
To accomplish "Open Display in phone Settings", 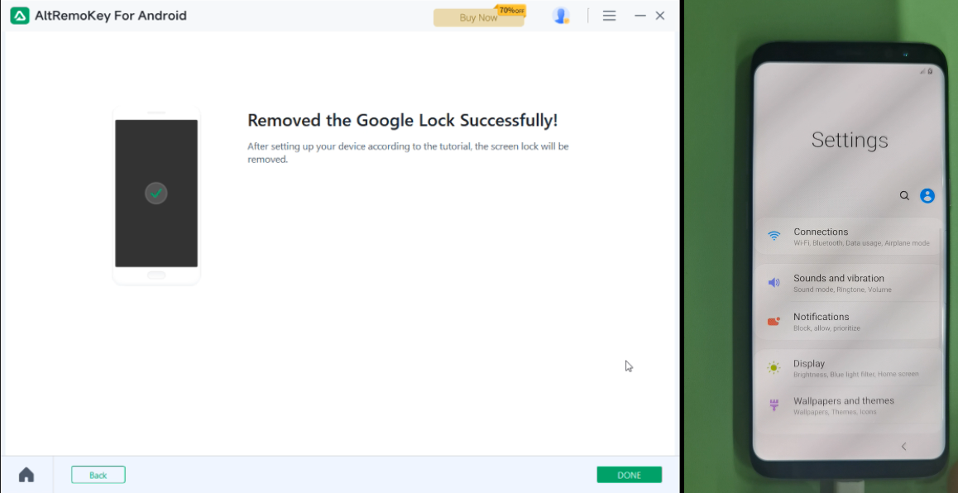I will (x=849, y=368).
